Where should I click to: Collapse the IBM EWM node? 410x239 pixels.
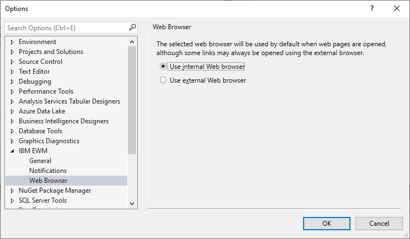tap(13, 151)
